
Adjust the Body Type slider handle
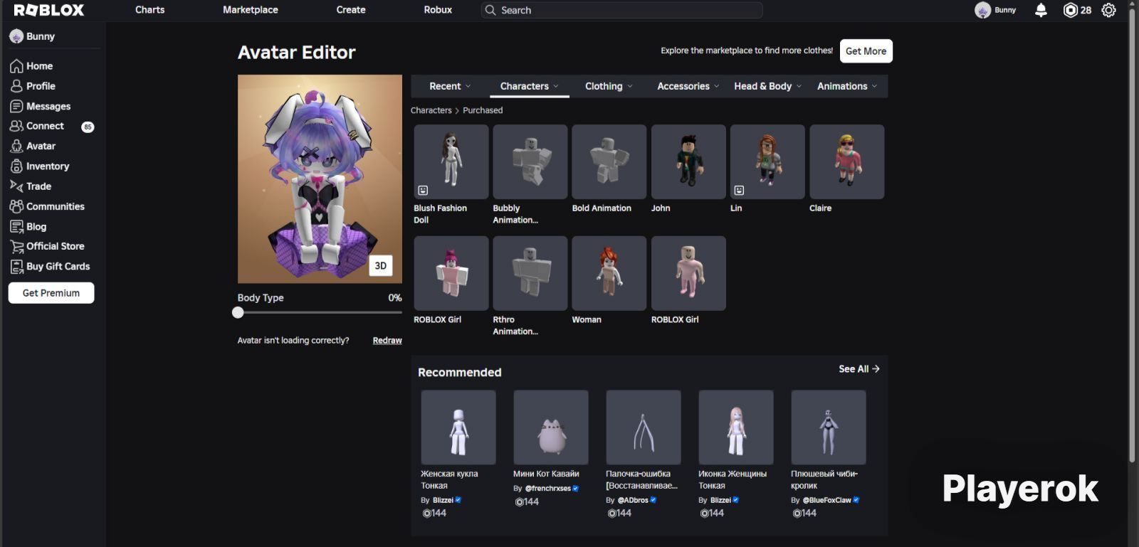tap(238, 312)
